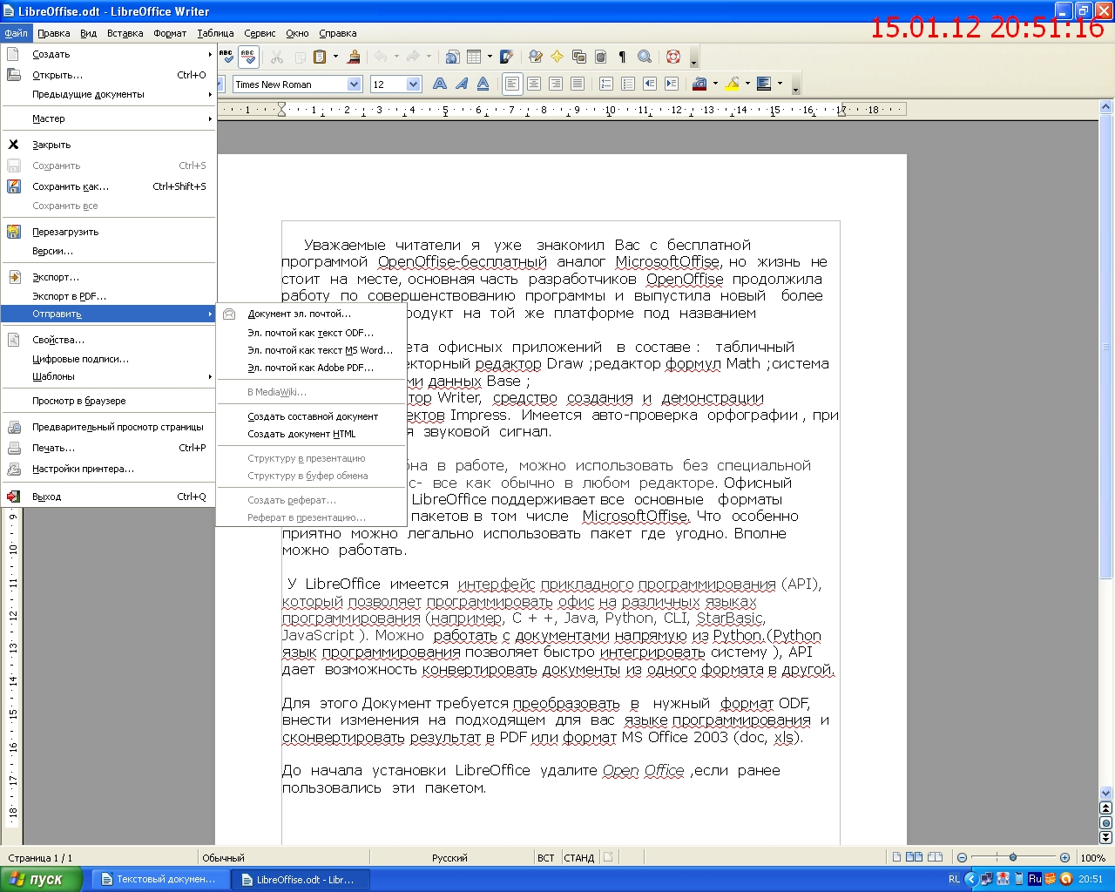Click the Underline formatting icon
The height and width of the screenshot is (892, 1115).
(x=483, y=84)
